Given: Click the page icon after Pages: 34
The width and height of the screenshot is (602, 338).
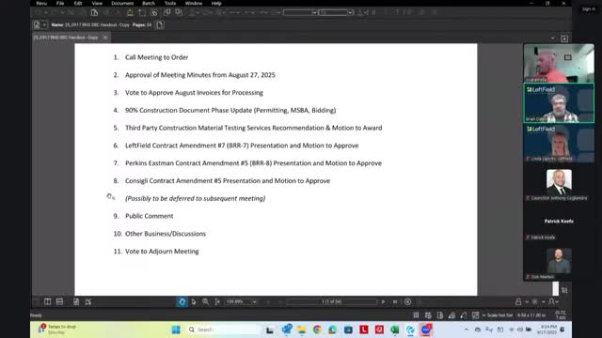Looking at the screenshot, I should [160, 25].
